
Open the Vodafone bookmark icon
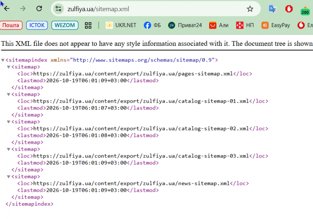pos(301,25)
